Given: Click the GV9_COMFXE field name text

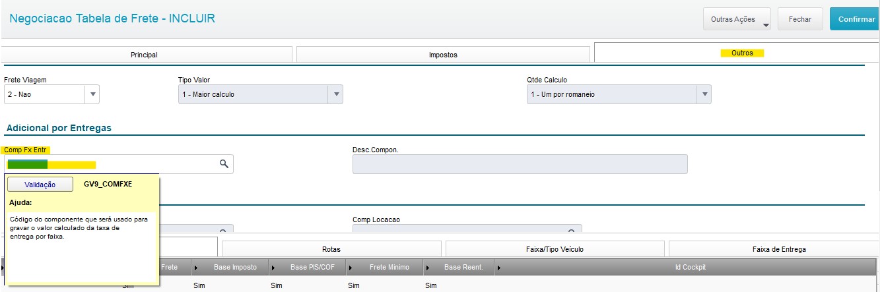Looking at the screenshot, I should (x=108, y=185).
